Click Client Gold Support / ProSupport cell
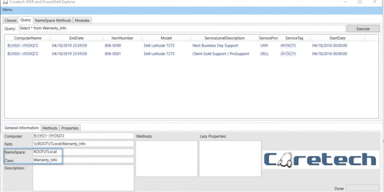 221,54
